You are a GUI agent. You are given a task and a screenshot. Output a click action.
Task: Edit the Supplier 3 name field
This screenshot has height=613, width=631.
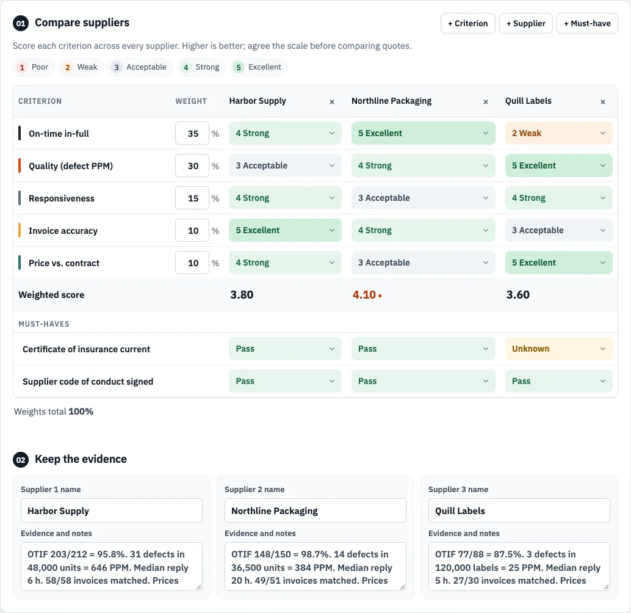[x=519, y=511]
